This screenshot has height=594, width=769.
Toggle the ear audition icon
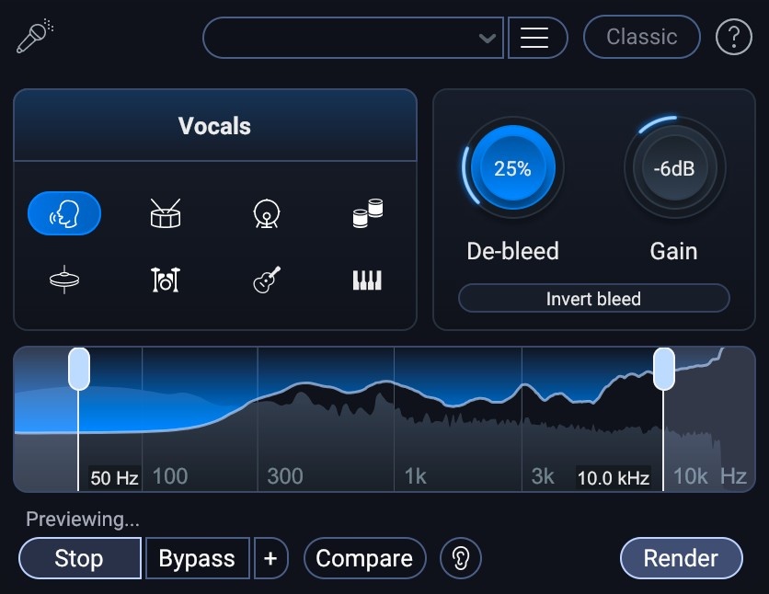coord(462,558)
